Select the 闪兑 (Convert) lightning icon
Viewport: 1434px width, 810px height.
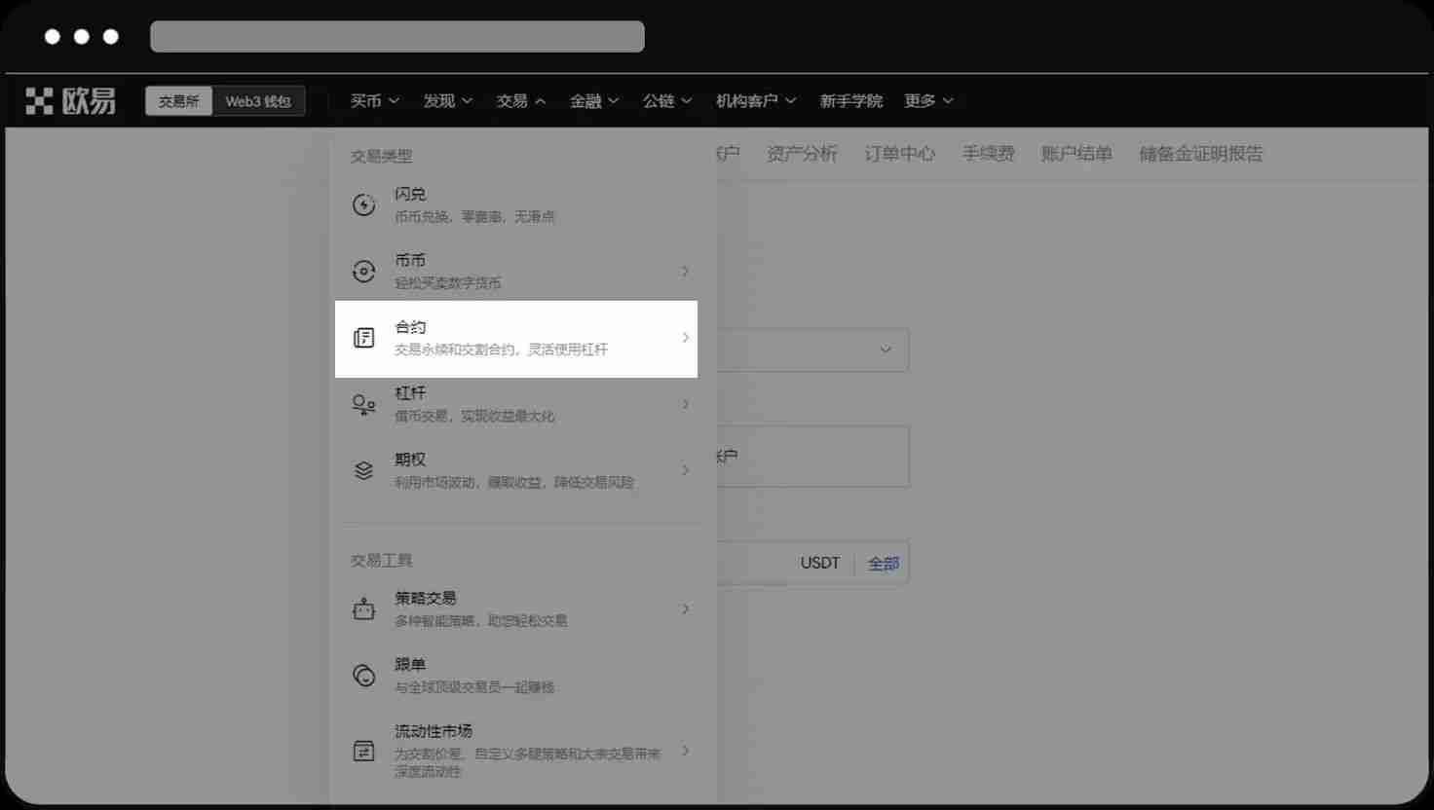tap(363, 204)
